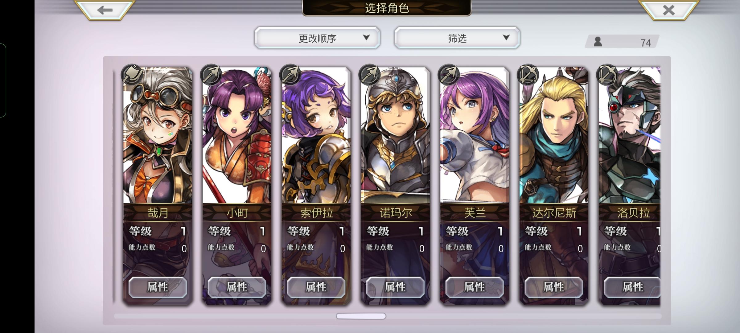Click the spear icon on 索伊拉's card
Screen dimensions: 740x333
(x=290, y=75)
